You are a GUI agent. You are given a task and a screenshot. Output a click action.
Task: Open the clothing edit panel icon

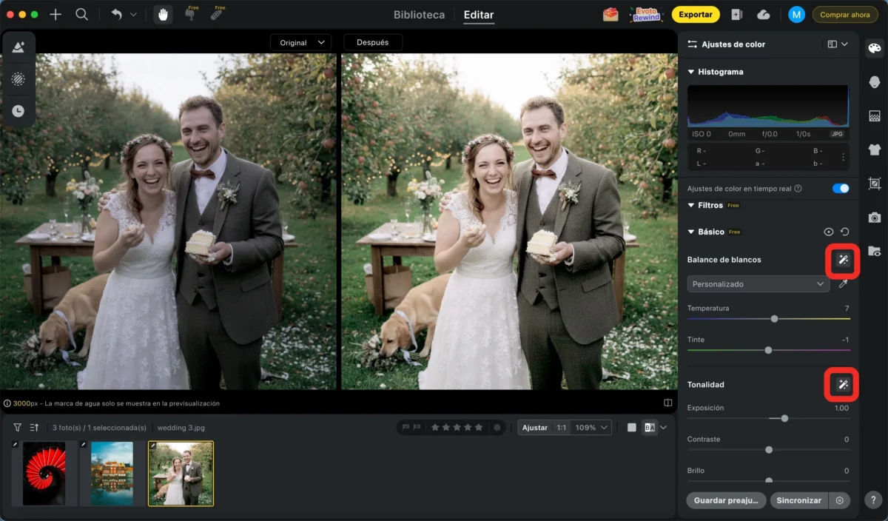tap(874, 149)
